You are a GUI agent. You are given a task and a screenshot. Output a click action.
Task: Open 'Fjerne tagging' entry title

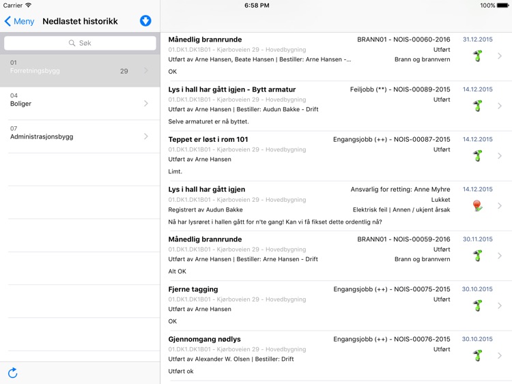[x=193, y=289]
